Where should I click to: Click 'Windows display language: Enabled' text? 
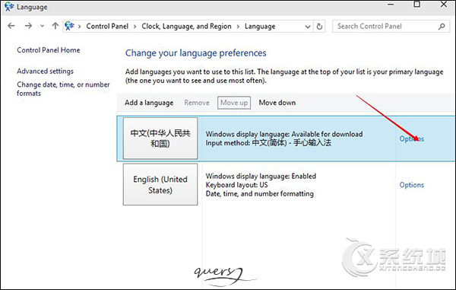click(x=261, y=176)
